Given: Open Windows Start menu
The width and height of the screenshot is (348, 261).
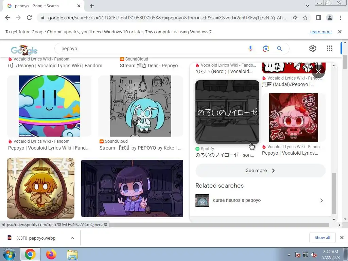Looking at the screenshot, I should coord(8,254).
